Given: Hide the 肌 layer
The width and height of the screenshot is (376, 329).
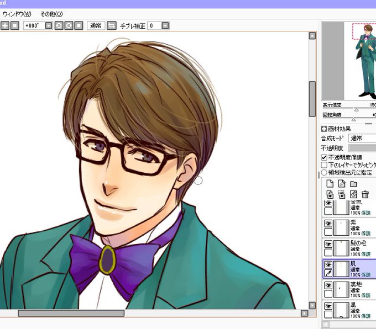Looking at the screenshot, I should 328,265.
